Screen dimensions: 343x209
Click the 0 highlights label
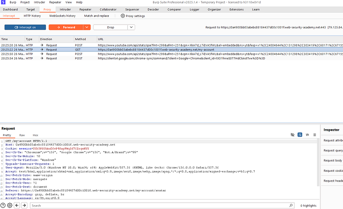(308, 206)
